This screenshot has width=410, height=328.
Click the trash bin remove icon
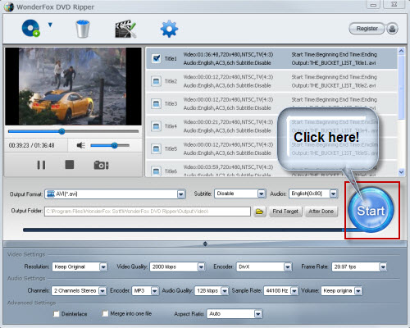tap(83, 29)
